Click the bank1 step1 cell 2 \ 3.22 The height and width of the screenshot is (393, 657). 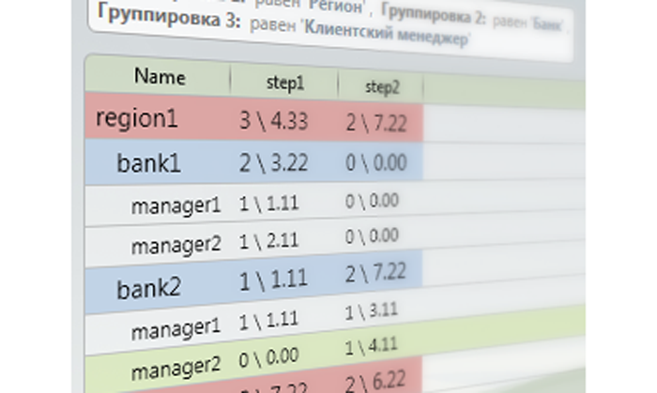273,164
